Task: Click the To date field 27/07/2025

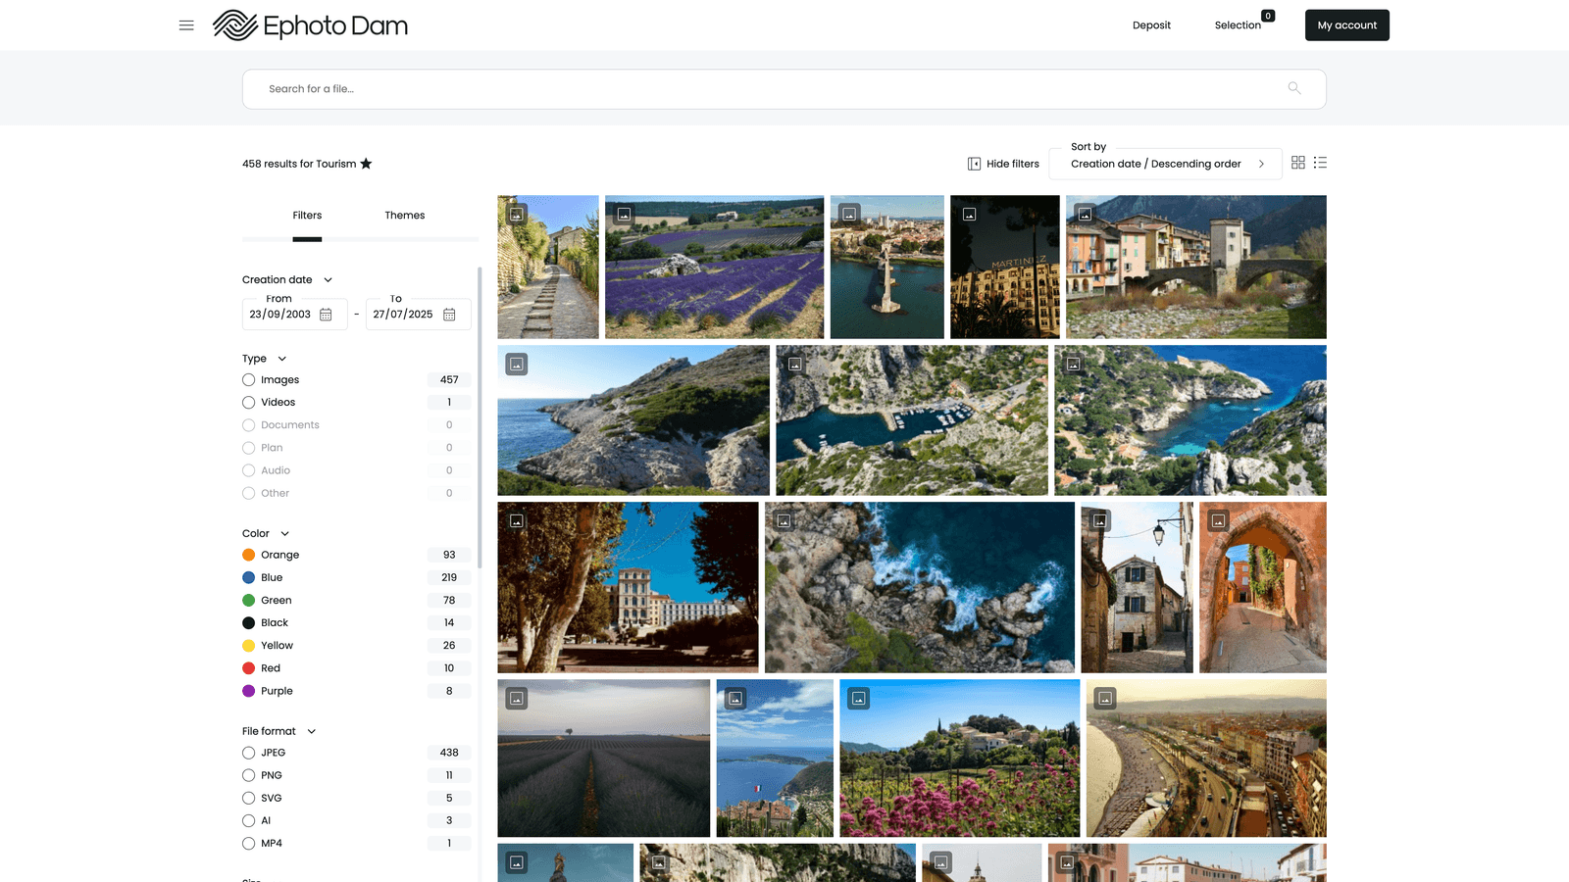Action: 418,315
